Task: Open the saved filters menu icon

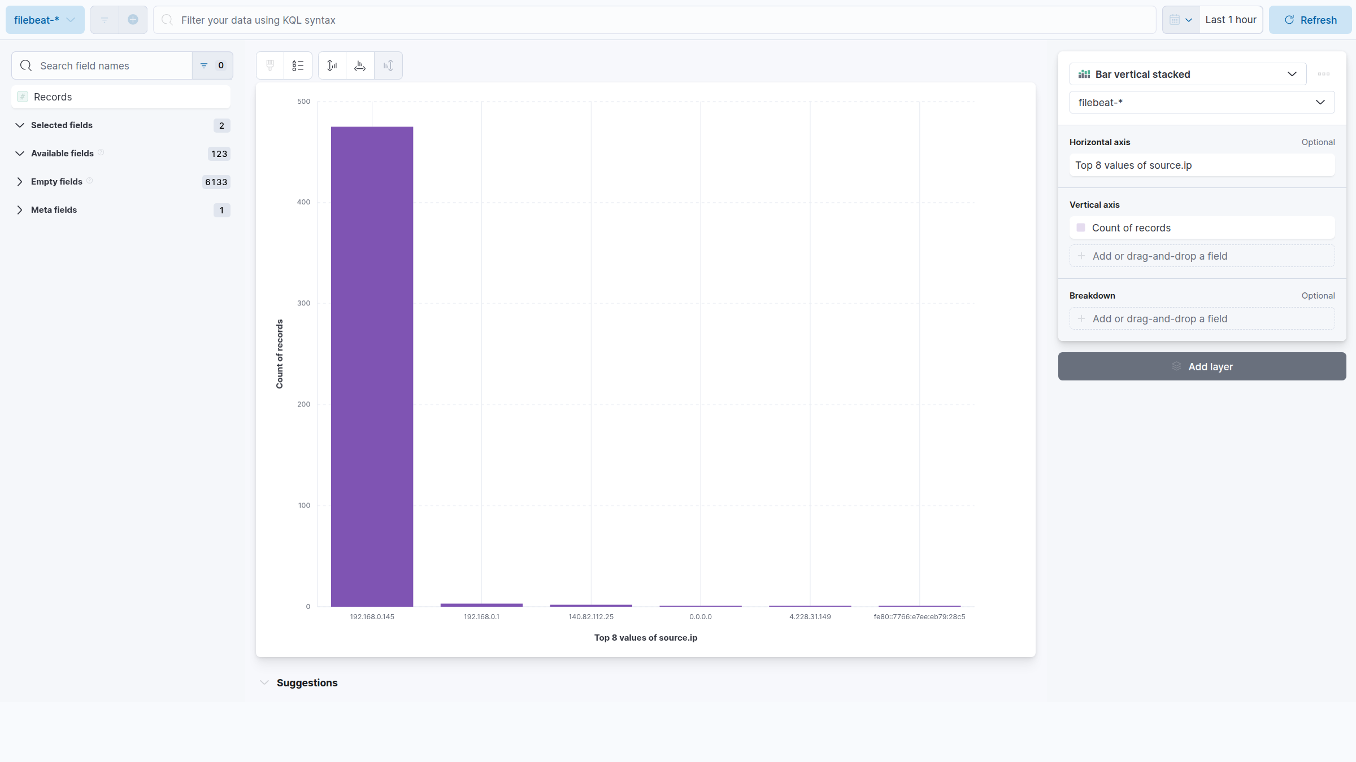Action: tap(105, 20)
